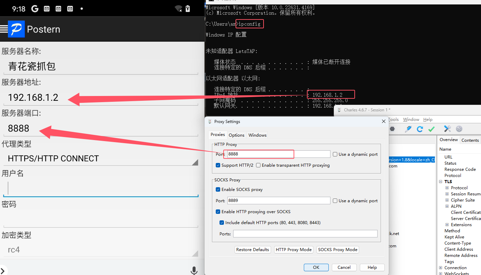Image resolution: width=481 pixels, height=275 pixels.
Task: Click the gear Settings icon in Charles toolbar
Action: click(459, 129)
